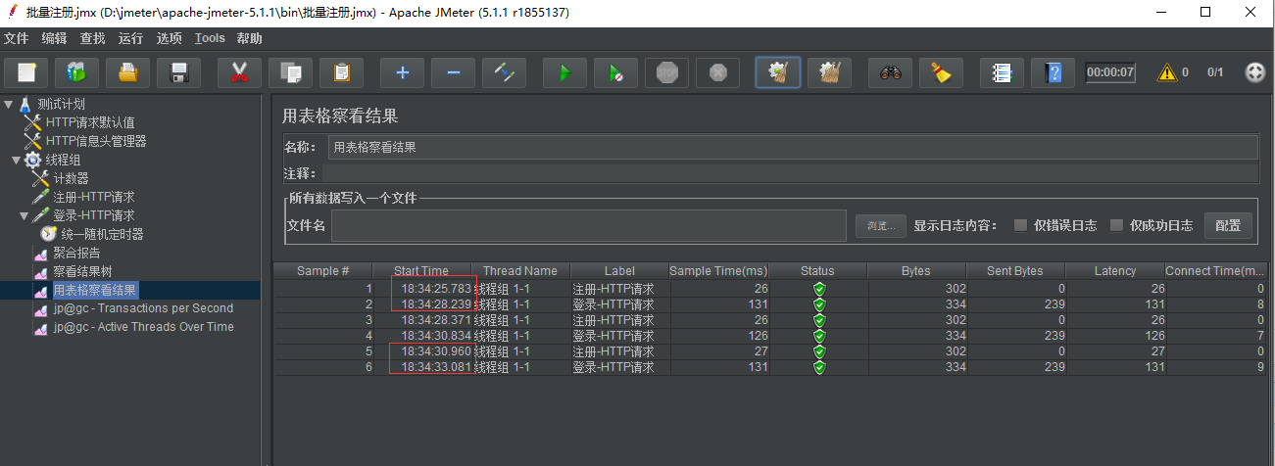Select 聚合报告 in the tree
Viewport: 1275px width, 466px height.
click(x=76, y=253)
